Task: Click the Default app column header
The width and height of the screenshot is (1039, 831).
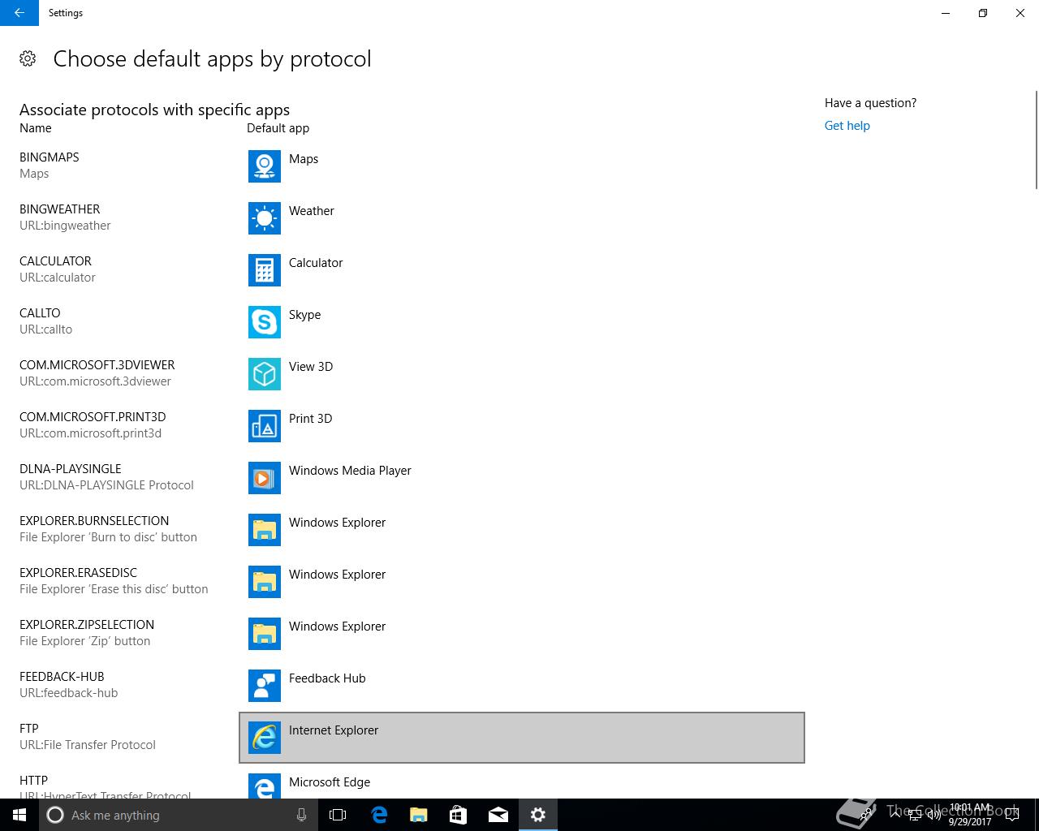Action: pos(278,128)
